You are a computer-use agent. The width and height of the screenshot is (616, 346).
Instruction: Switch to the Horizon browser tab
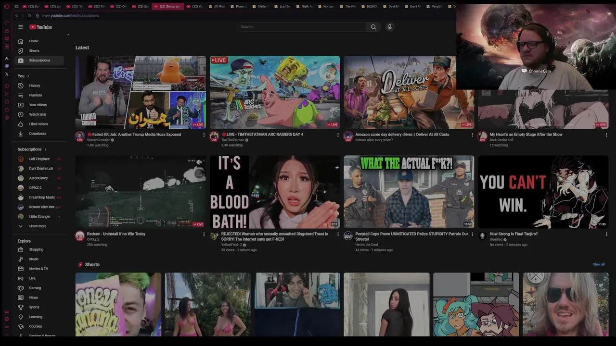coord(326,6)
